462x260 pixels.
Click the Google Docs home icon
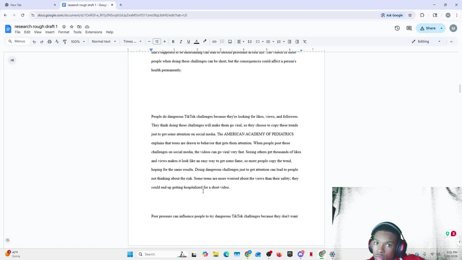(x=8, y=29)
